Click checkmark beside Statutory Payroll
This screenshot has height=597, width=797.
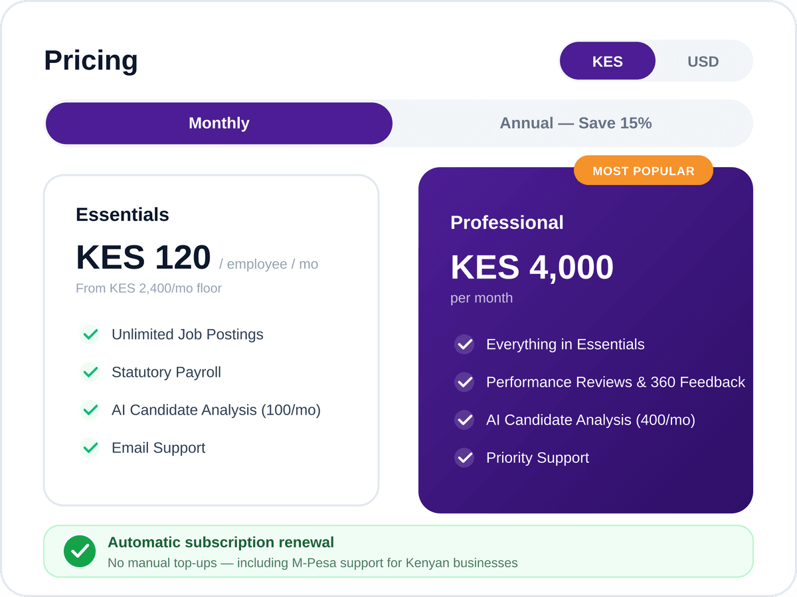pyautogui.click(x=90, y=372)
